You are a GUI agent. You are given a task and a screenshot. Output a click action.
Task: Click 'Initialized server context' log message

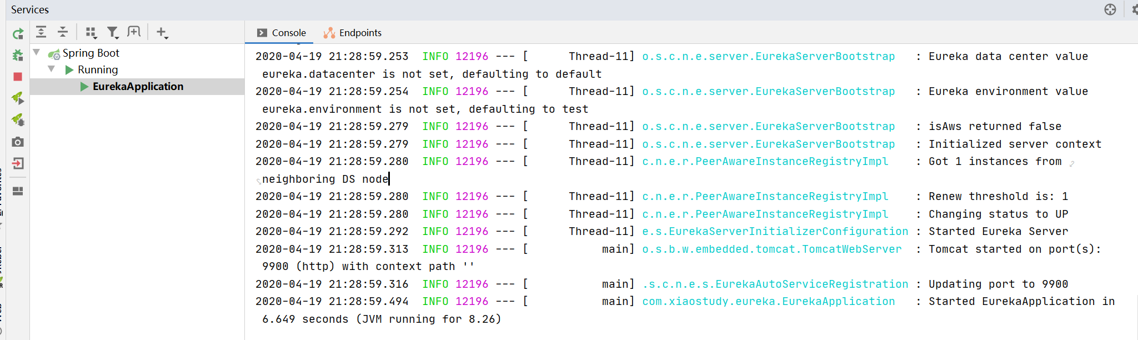(1015, 144)
